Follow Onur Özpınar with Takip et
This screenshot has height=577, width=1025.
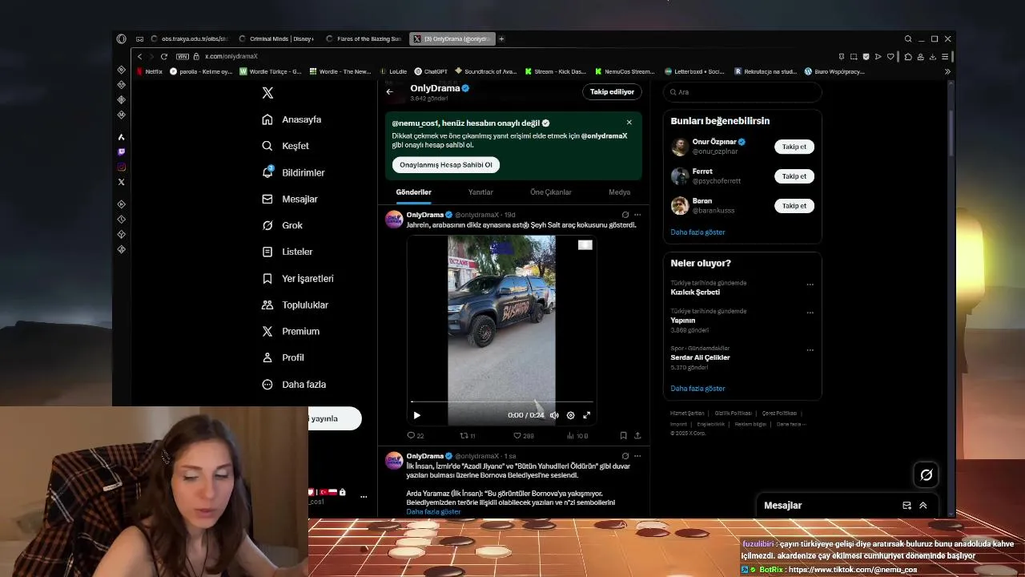tap(794, 147)
